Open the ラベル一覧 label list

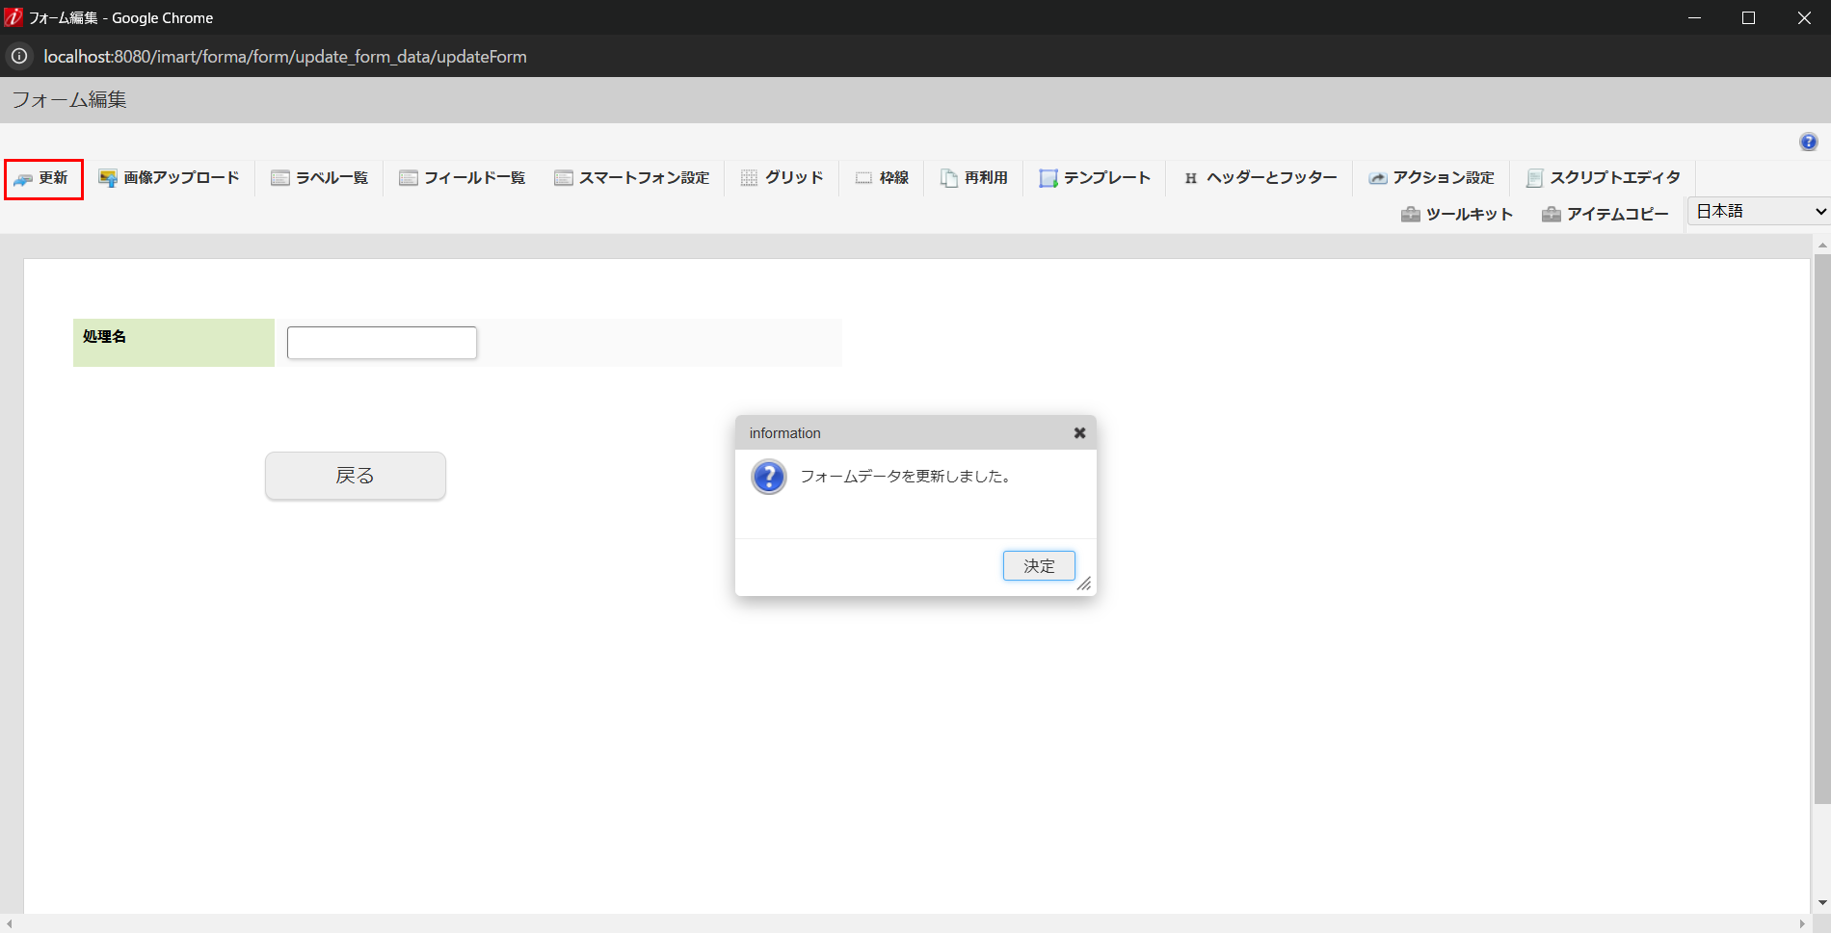point(319,177)
